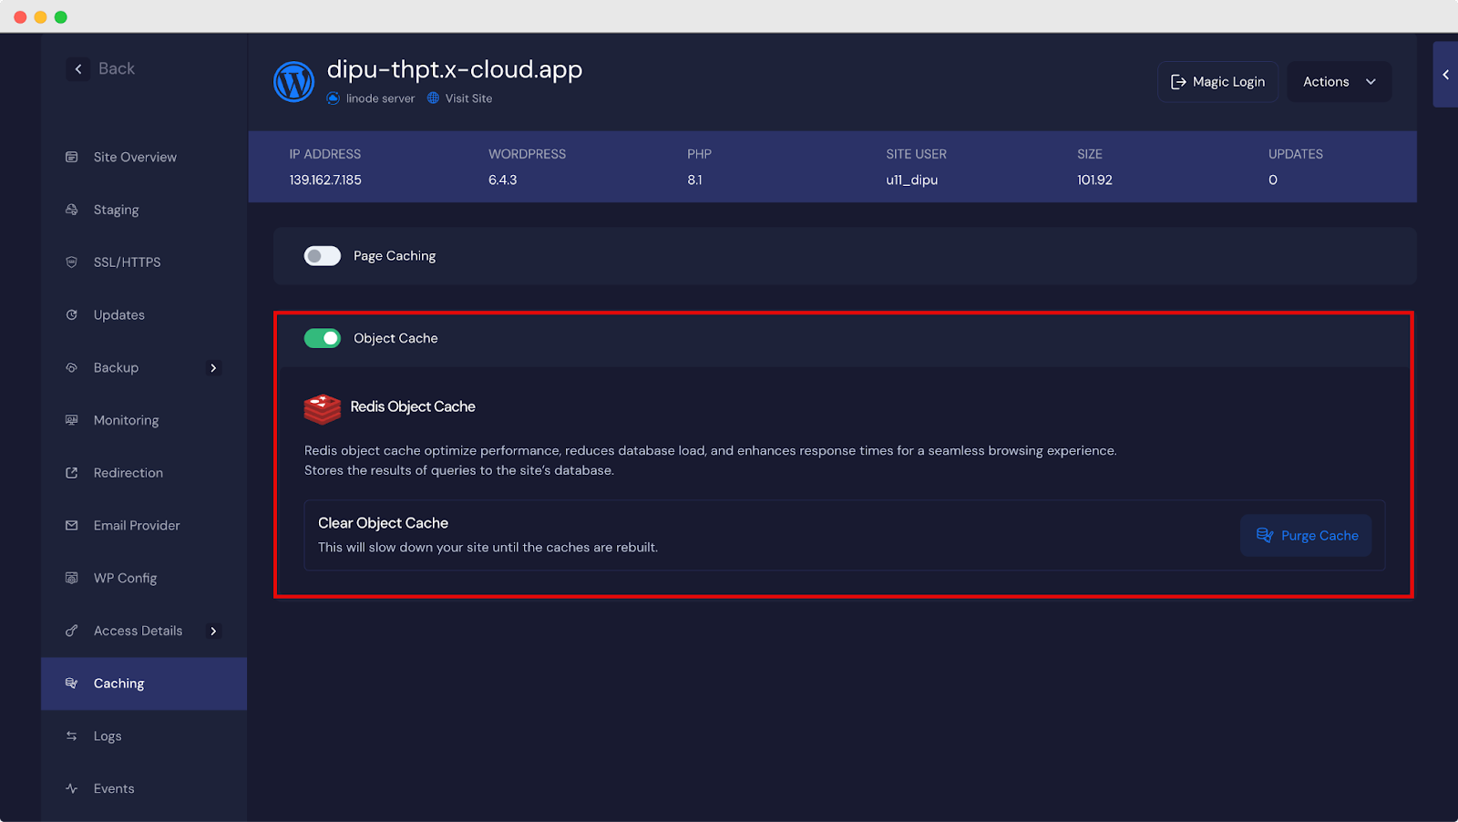Click the Back arrow button
Screen dimensions: 1458x822
point(78,69)
